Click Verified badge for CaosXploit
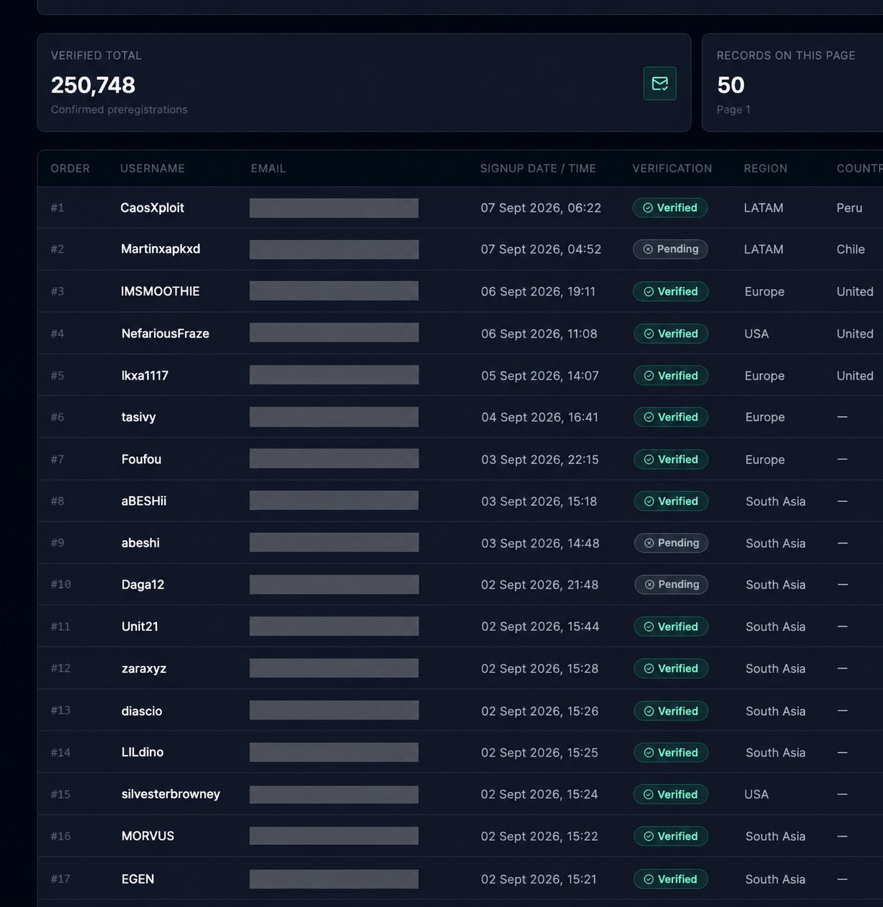 (x=670, y=208)
